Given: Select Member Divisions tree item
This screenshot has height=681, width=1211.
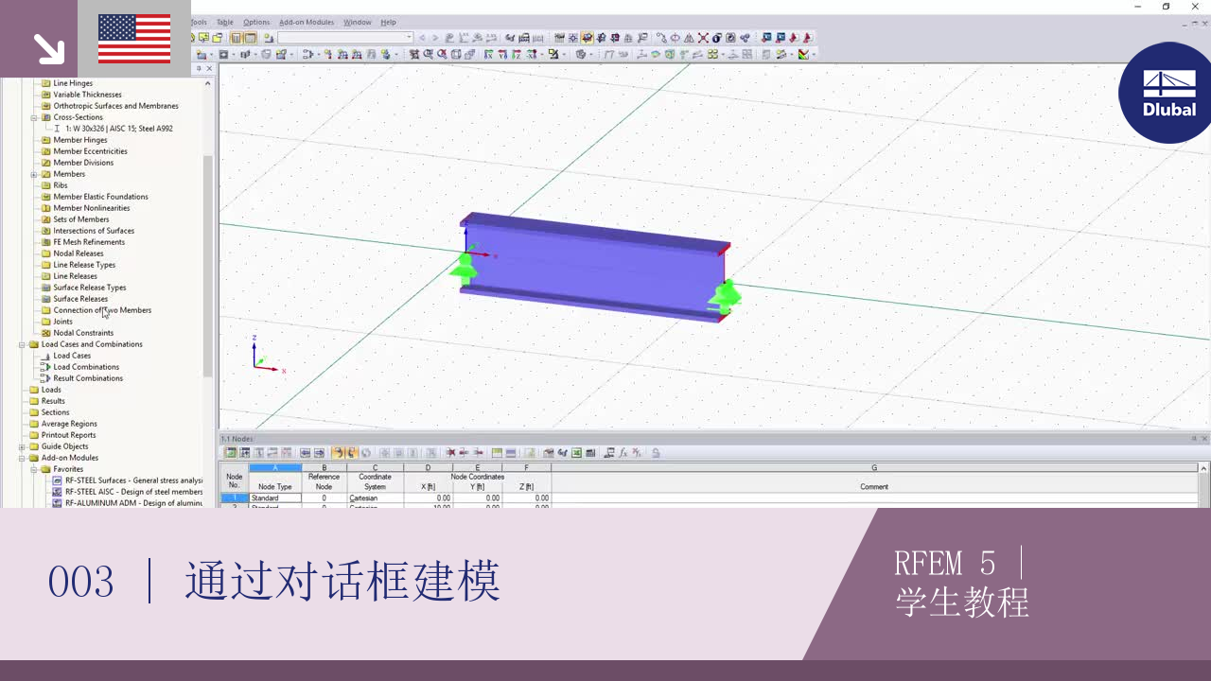Looking at the screenshot, I should [x=83, y=163].
